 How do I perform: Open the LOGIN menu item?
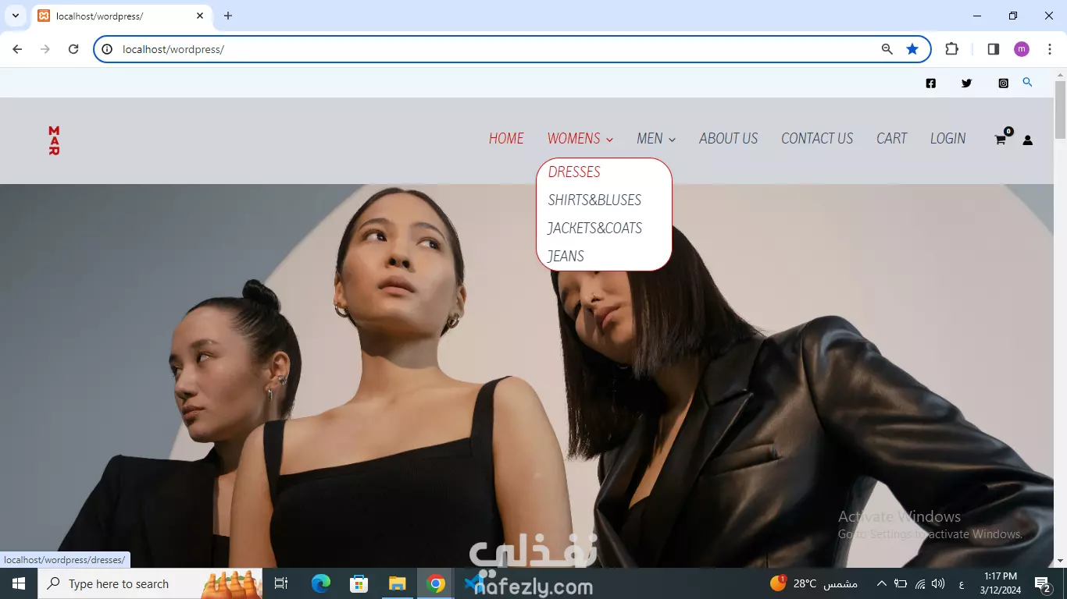pos(947,138)
